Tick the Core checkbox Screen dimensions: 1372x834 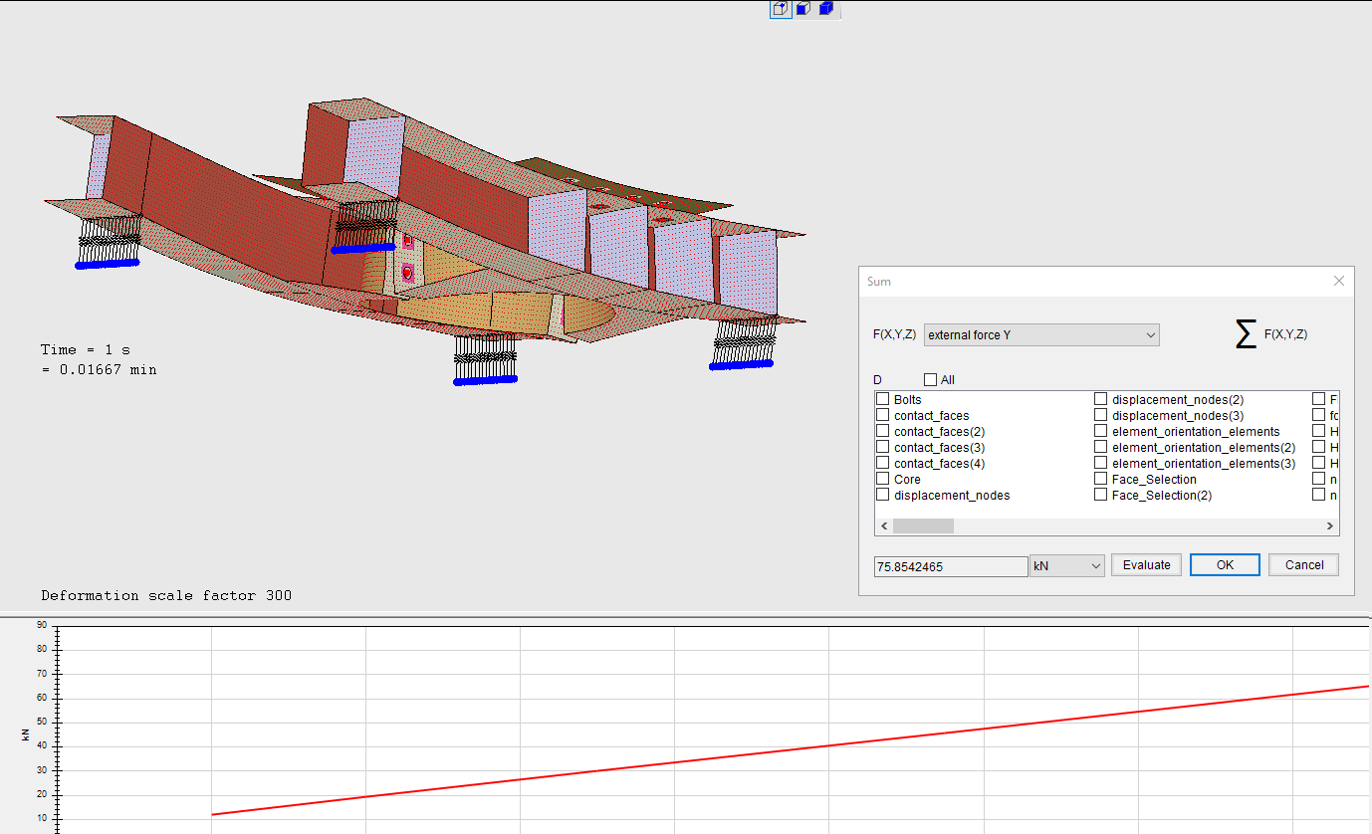pyautogui.click(x=882, y=479)
